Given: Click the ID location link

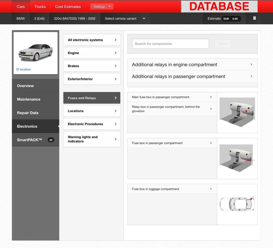Looking at the screenshot, I should (x=23, y=69).
